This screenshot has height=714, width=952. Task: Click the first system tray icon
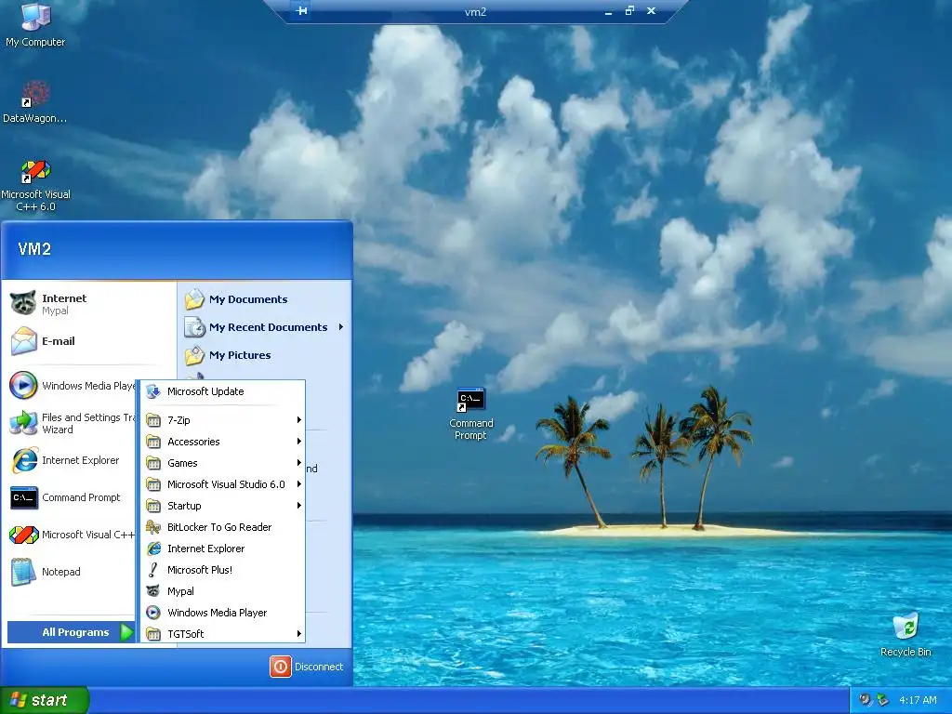coord(865,700)
